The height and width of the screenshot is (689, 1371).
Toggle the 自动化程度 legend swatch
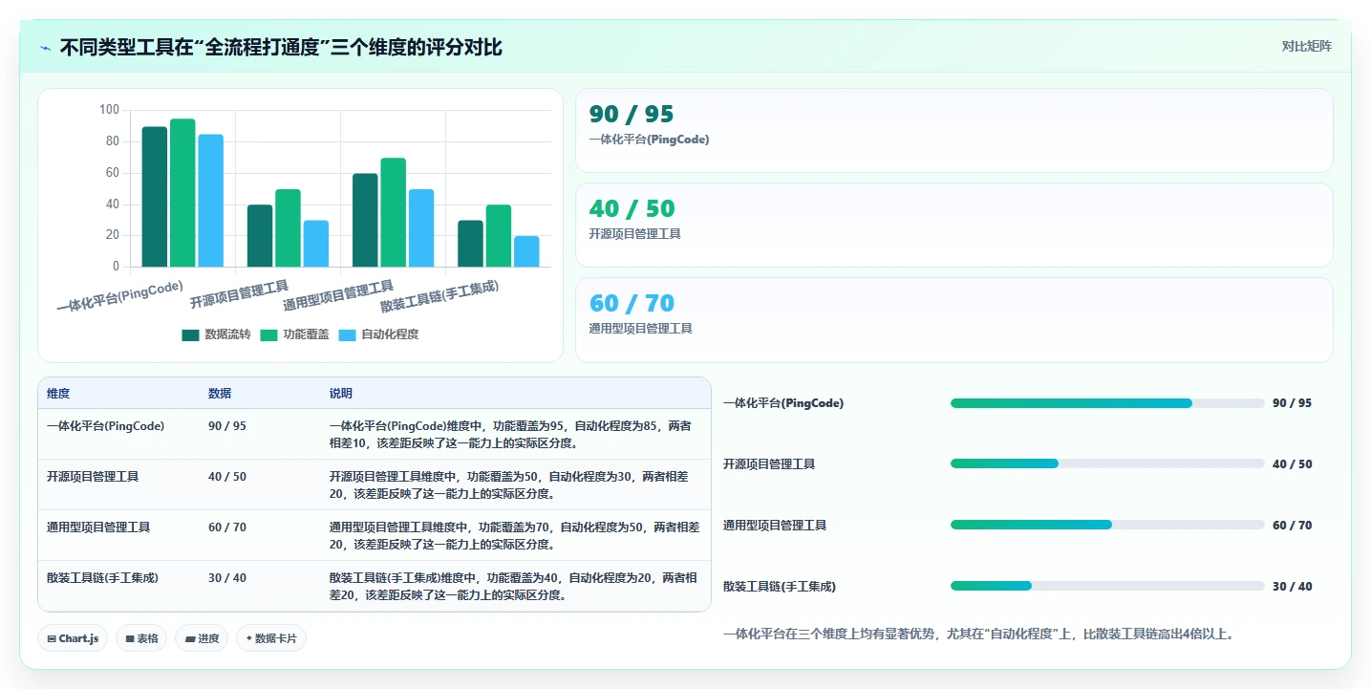(x=347, y=334)
